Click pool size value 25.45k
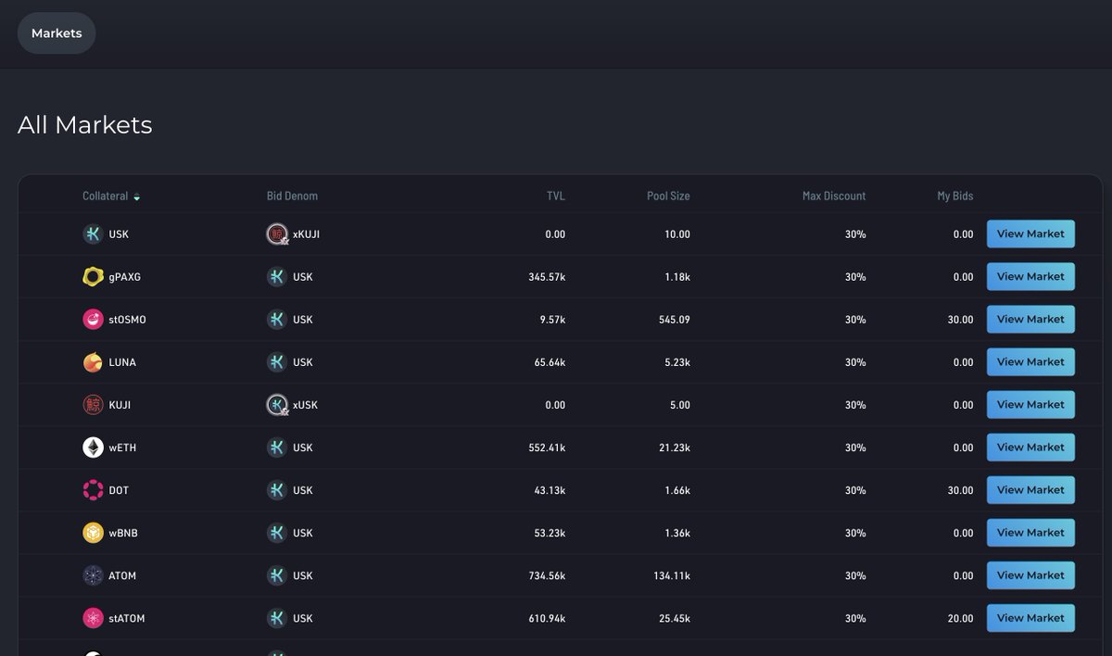This screenshot has height=656, width=1112. 674,618
